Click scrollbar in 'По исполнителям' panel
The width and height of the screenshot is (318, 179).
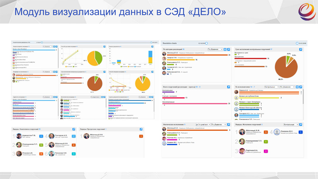[x=303, y=97]
